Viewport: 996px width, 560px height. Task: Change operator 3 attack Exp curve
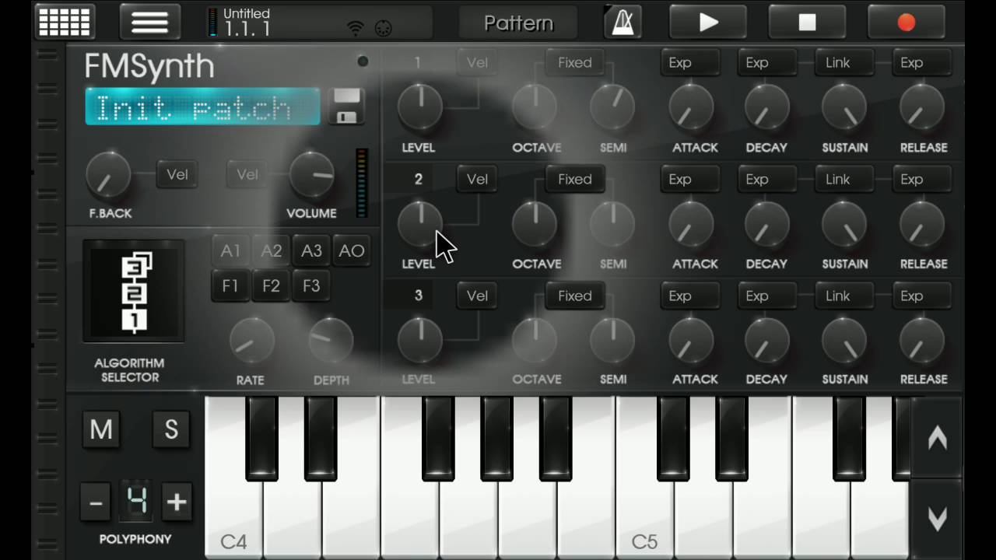click(x=690, y=296)
